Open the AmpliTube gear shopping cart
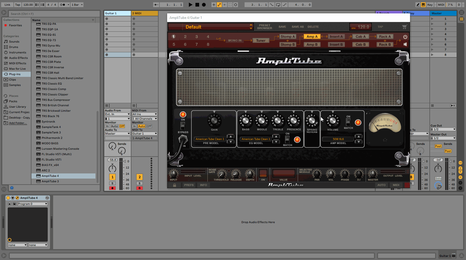This screenshot has height=260, width=466. pyautogui.click(x=404, y=27)
